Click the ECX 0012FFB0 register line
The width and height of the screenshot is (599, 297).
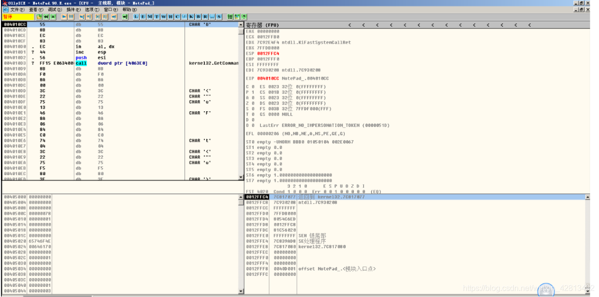(262, 37)
